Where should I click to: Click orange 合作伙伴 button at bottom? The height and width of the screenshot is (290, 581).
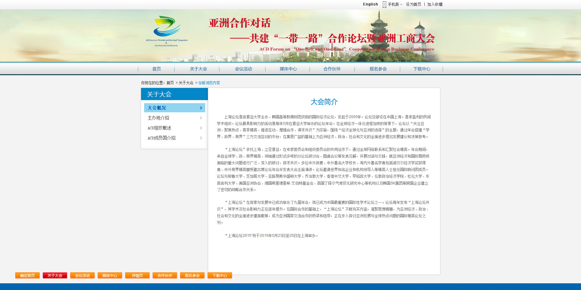[x=165, y=275]
